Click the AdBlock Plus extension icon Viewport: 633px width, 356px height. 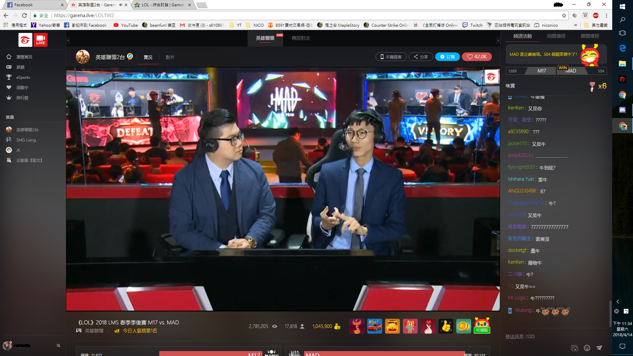596,15
